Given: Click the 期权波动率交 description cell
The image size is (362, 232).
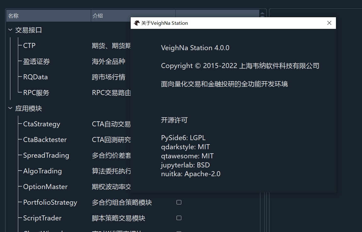Looking at the screenshot, I should pyautogui.click(x=111, y=187).
